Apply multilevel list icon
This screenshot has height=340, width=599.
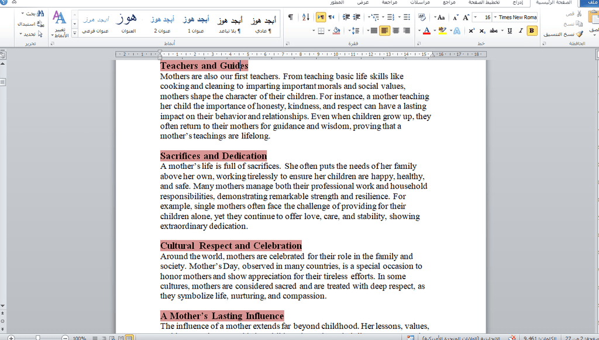point(376,17)
